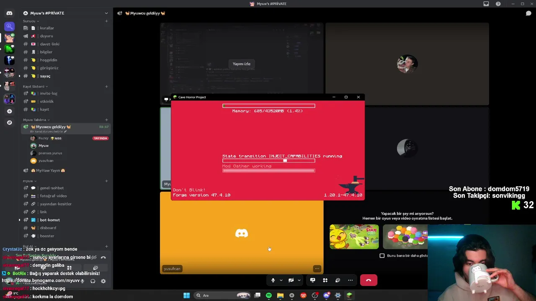Open the kurallar channel
This screenshot has width=536, height=301.
point(65,28)
